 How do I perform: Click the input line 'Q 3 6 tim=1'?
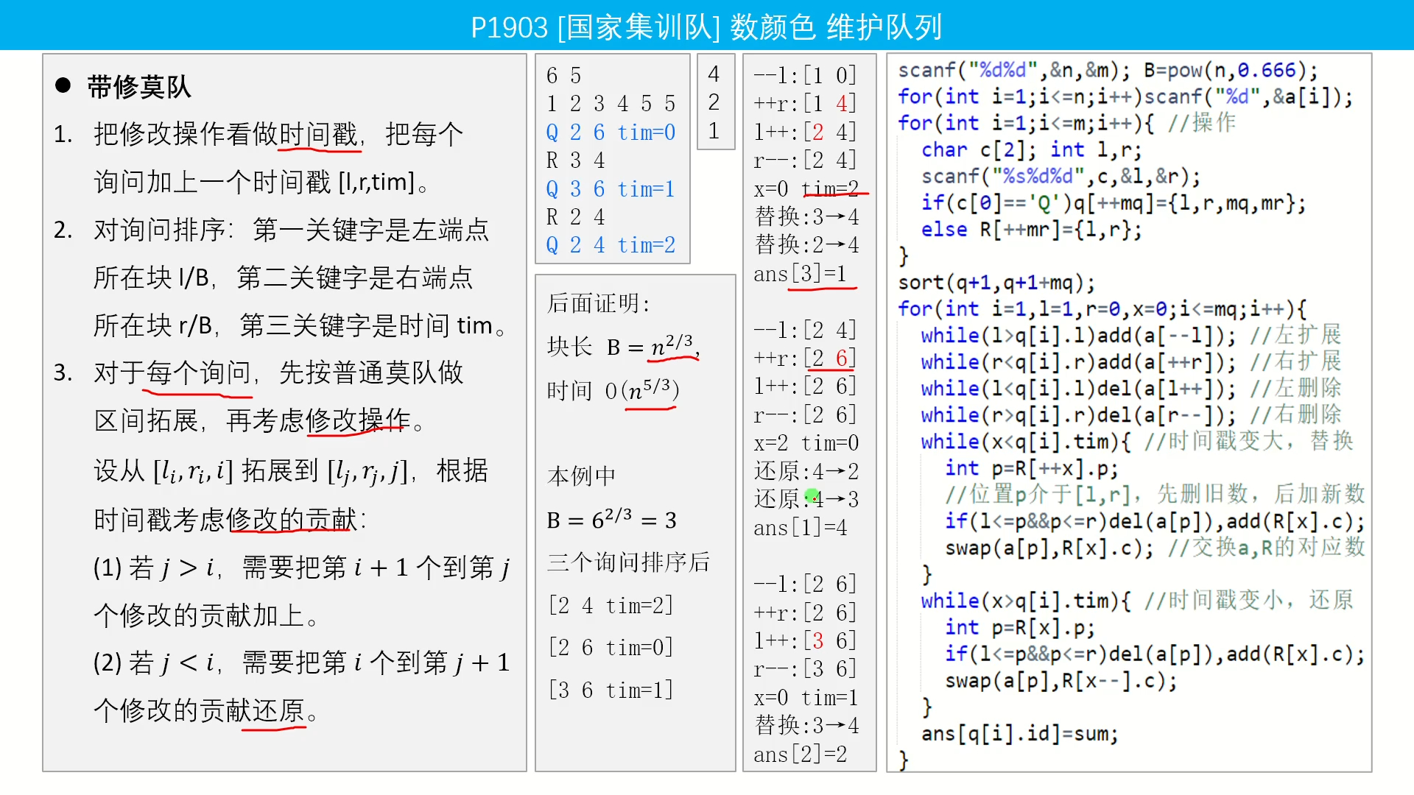click(x=611, y=188)
